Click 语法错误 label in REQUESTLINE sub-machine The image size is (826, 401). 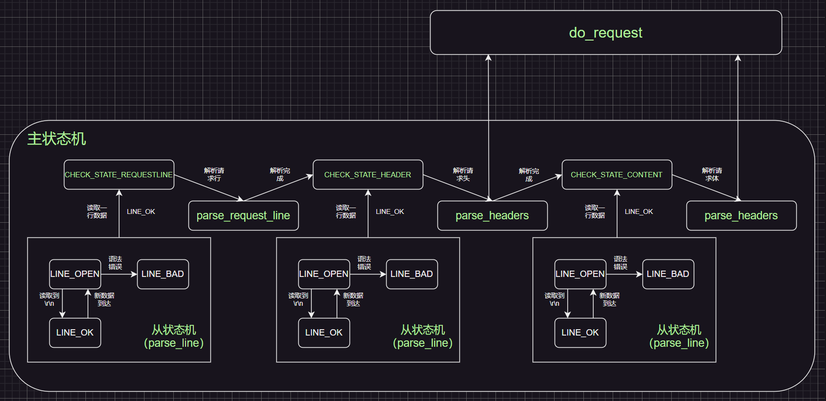[115, 263]
